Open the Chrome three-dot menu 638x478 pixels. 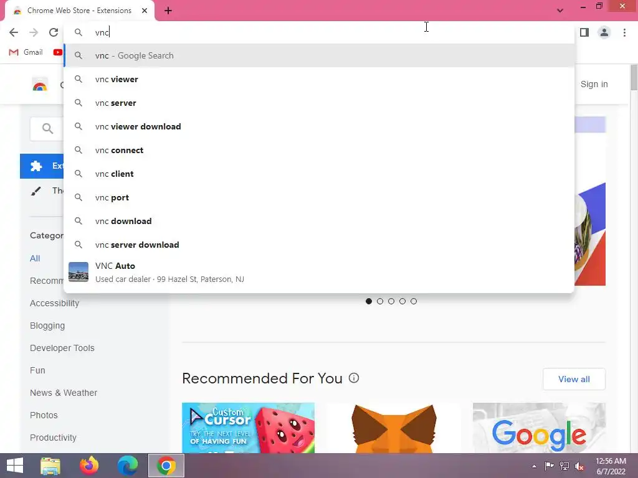(x=624, y=32)
